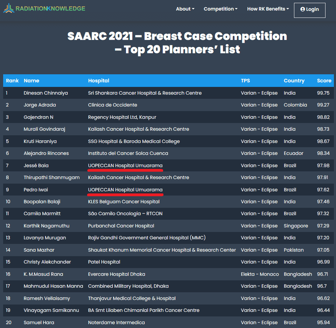Click the TPS column header

pyautogui.click(x=245, y=81)
